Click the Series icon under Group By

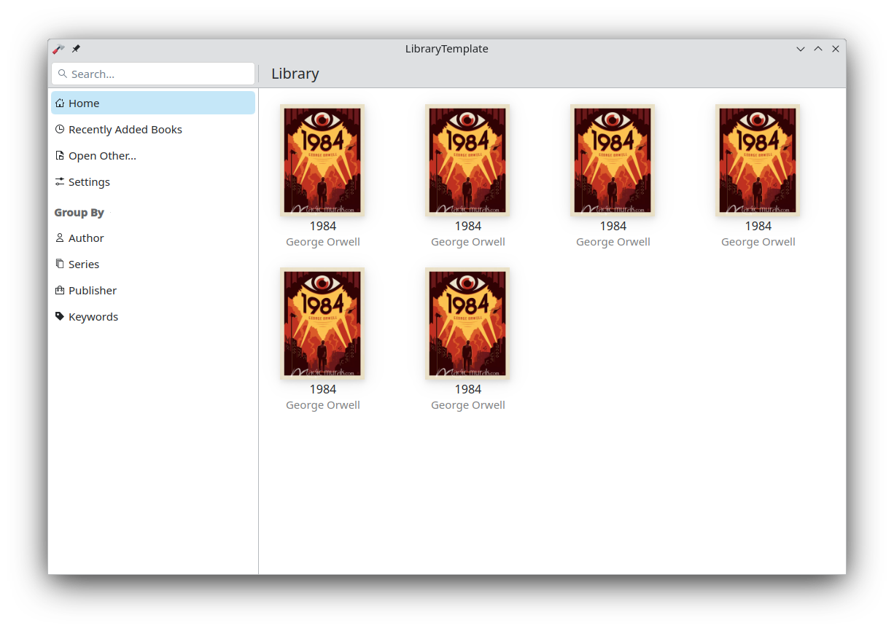pos(60,264)
